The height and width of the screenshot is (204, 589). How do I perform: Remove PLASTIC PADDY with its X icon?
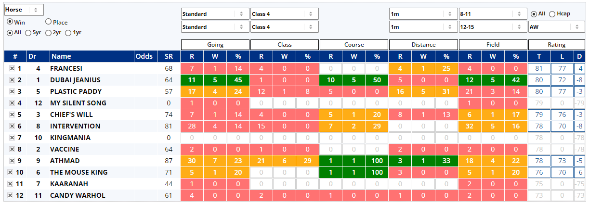click(12, 91)
